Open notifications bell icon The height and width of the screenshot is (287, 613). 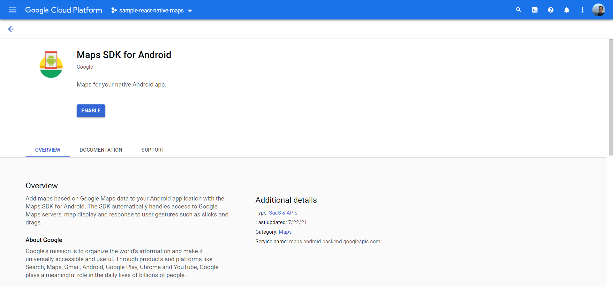[x=567, y=10]
